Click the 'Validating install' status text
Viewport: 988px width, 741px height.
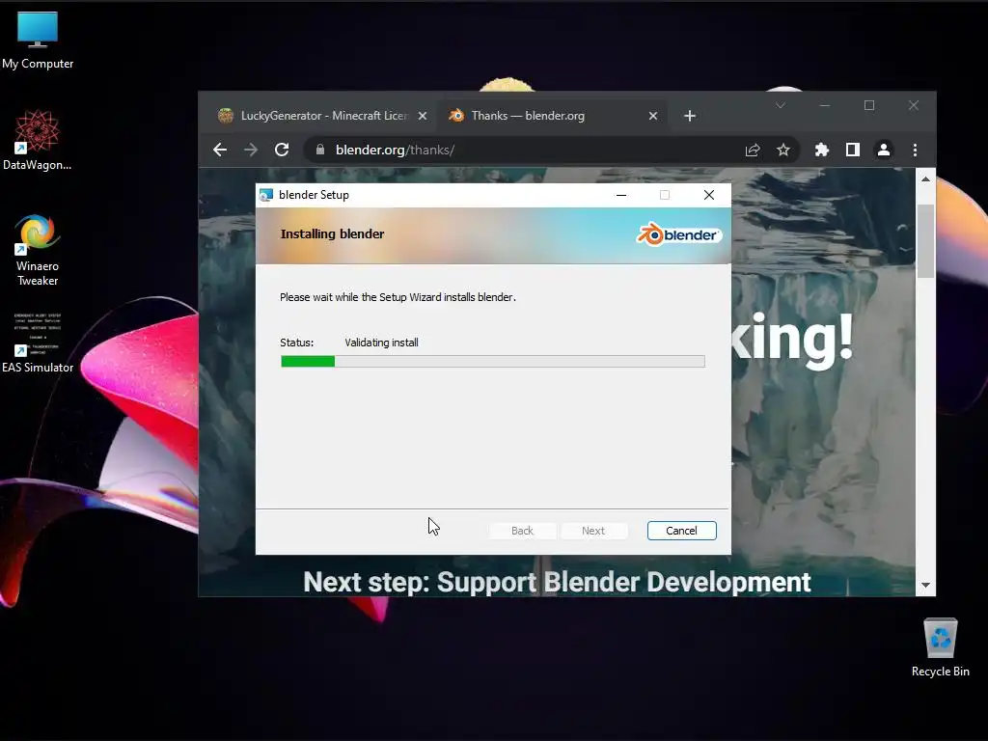381,343
